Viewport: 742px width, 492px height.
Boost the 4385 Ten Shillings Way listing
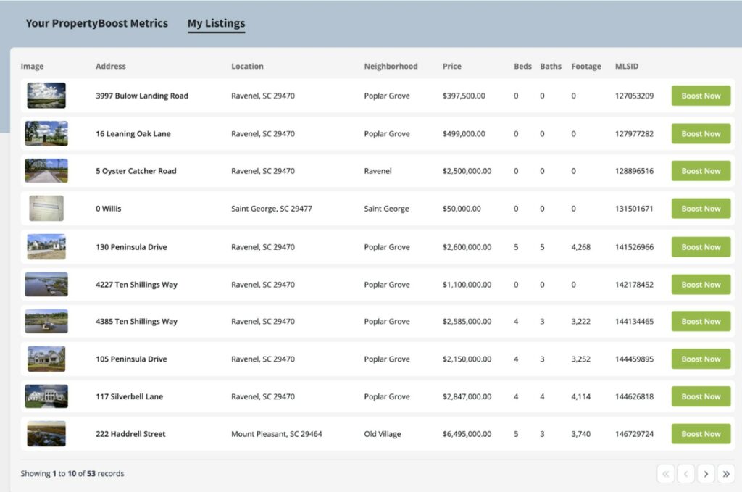pos(701,322)
